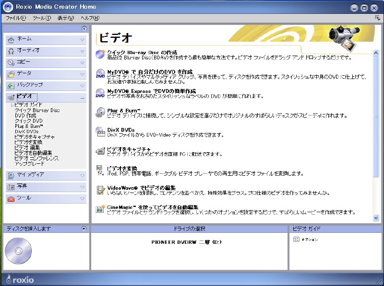Expand the マイ メディア section
Image resolution: width=384 pixels, height=286 pixels.
pyautogui.click(x=82, y=175)
